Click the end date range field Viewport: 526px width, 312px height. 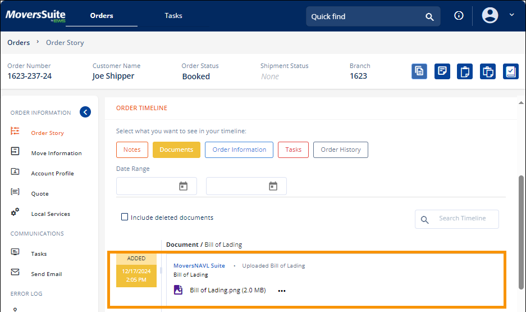tap(246, 186)
